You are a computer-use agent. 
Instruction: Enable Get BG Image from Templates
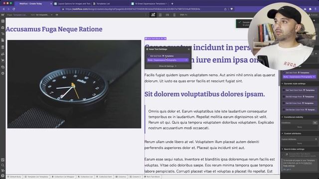(x=284, y=96)
